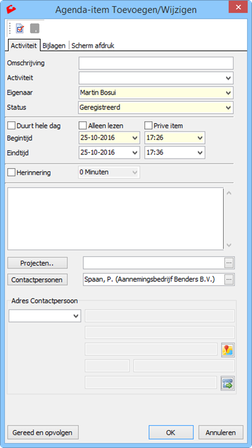This screenshot has width=252, height=448.
Task: Click the grey document toolbar icon
Action: pyautogui.click(x=35, y=28)
